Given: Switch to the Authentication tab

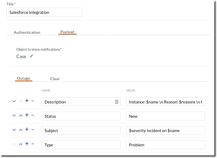Looking at the screenshot, I should pos(27,32).
